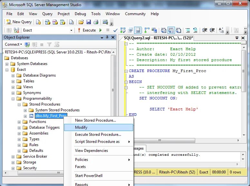Expand the Views folder
Image resolution: width=250 pixels, height=186 pixels.
(13, 87)
